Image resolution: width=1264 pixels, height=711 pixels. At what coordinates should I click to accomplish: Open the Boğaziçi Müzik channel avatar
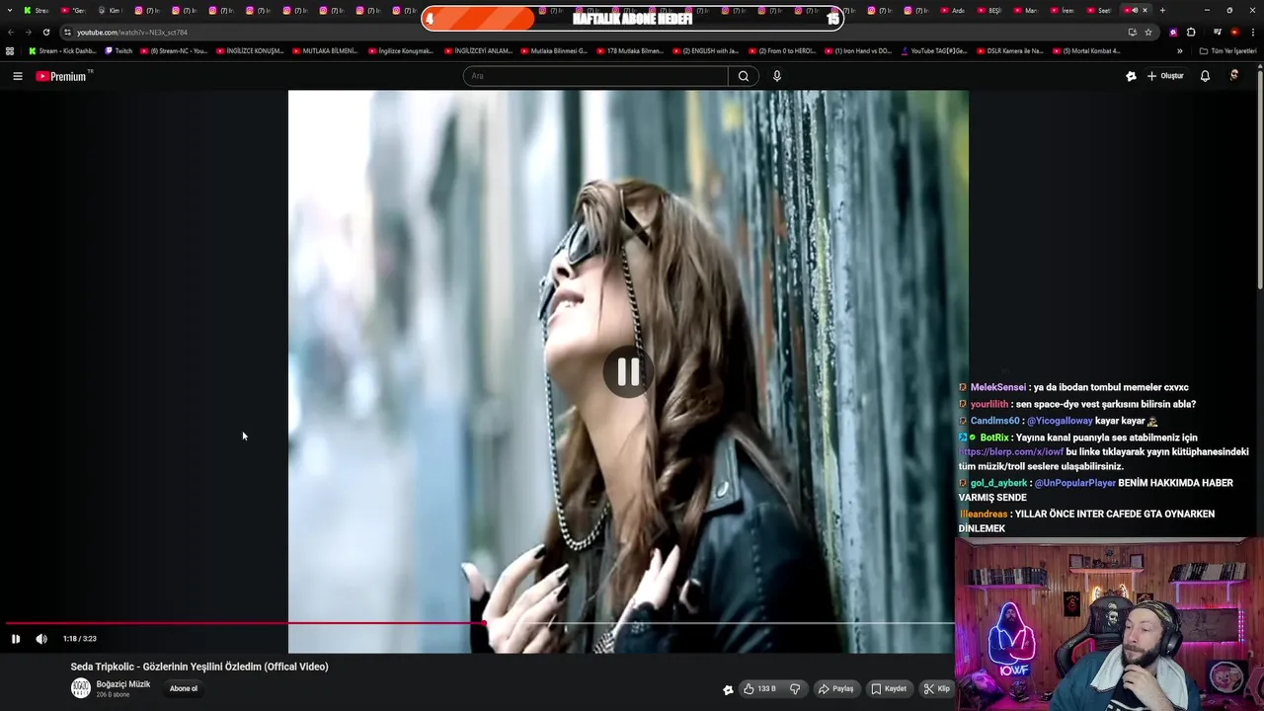(81, 688)
